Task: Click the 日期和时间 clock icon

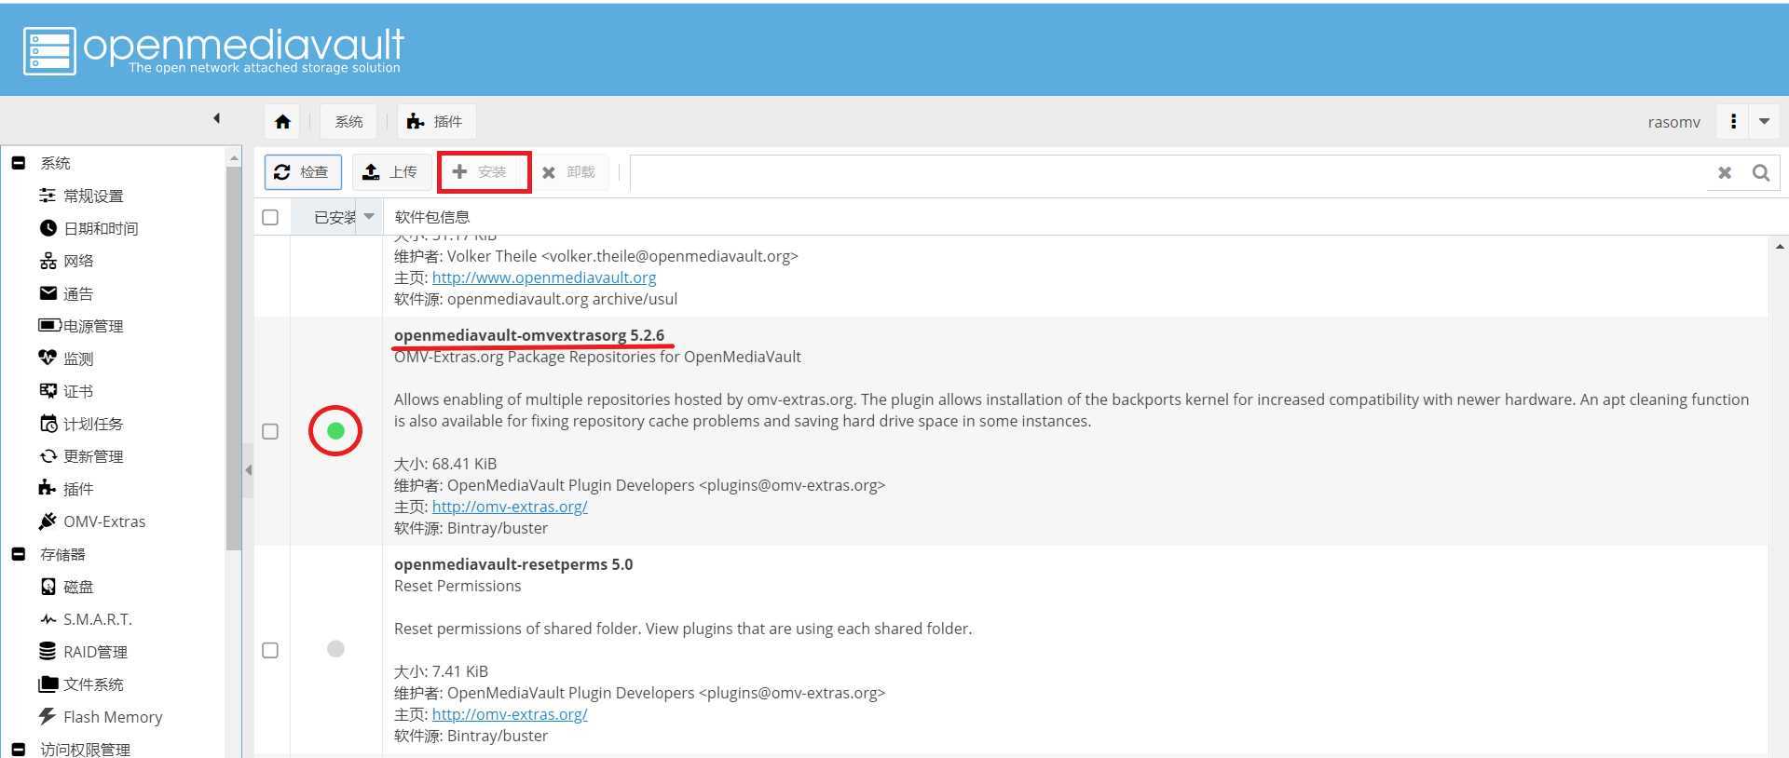Action: (x=48, y=227)
